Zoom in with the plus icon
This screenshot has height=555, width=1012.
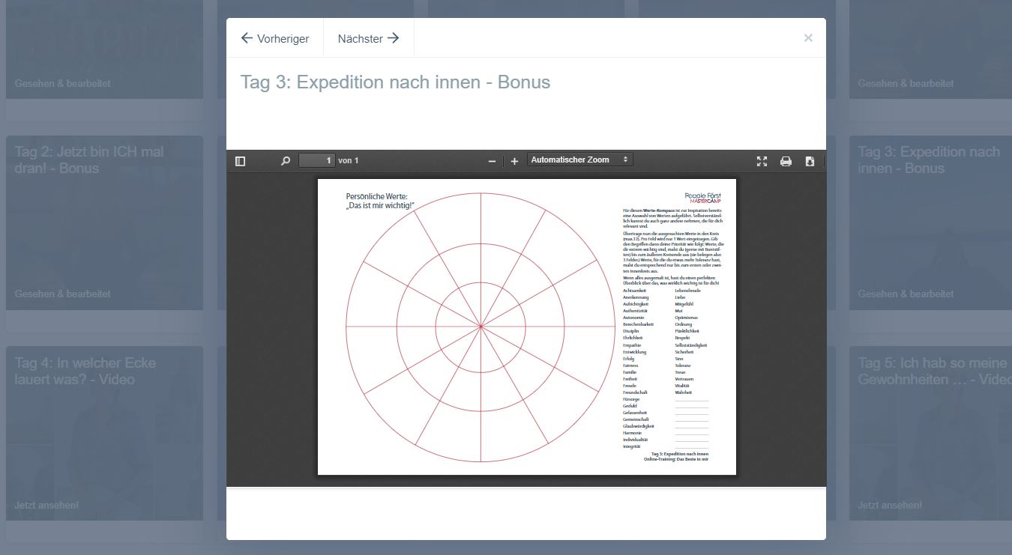[514, 161]
